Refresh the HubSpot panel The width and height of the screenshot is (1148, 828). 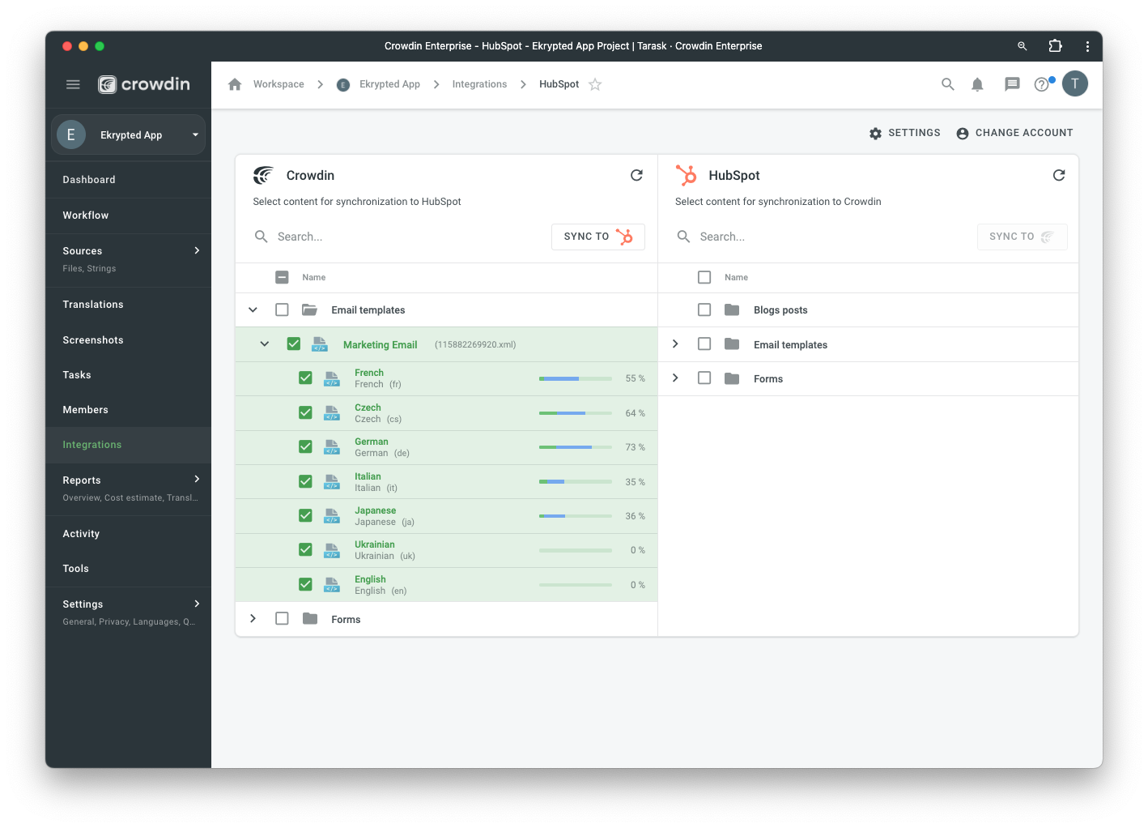[1059, 175]
